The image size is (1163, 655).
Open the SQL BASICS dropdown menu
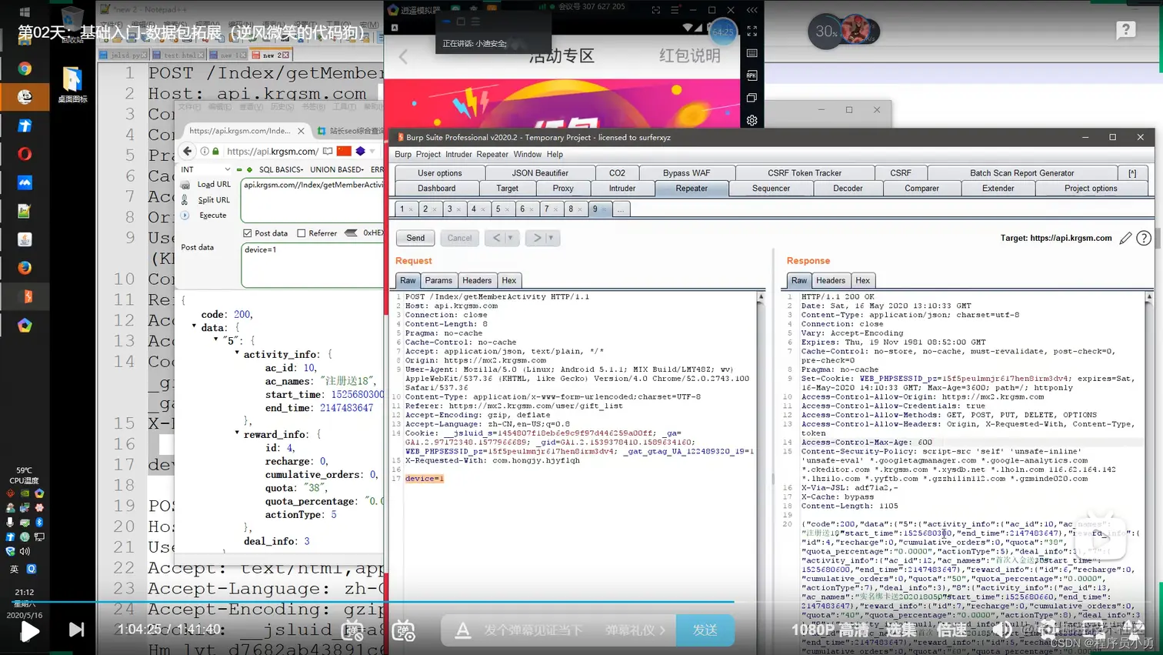(x=281, y=169)
